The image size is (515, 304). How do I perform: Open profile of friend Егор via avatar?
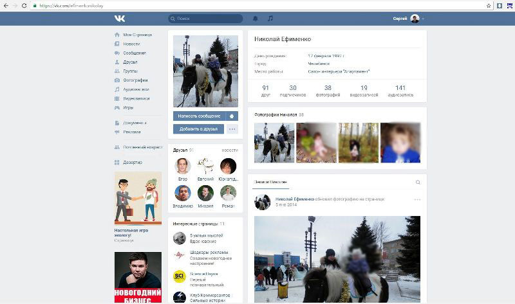point(183,166)
